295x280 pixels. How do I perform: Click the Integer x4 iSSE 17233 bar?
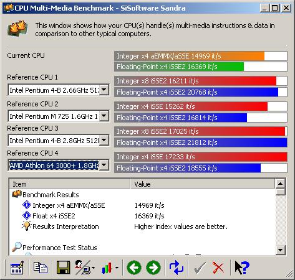click(201, 157)
